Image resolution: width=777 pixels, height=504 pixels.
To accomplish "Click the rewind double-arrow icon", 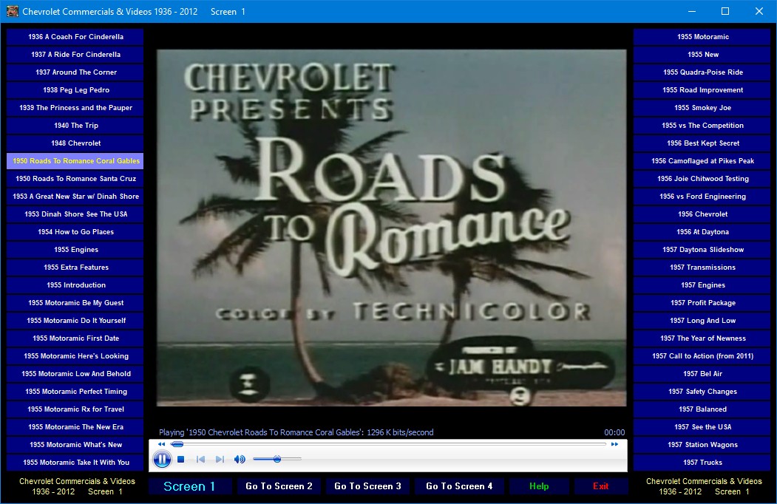I will [162, 444].
